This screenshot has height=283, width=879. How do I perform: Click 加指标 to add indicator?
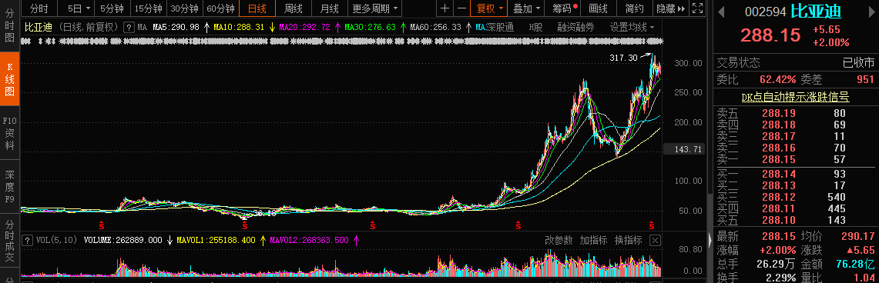[x=594, y=240]
